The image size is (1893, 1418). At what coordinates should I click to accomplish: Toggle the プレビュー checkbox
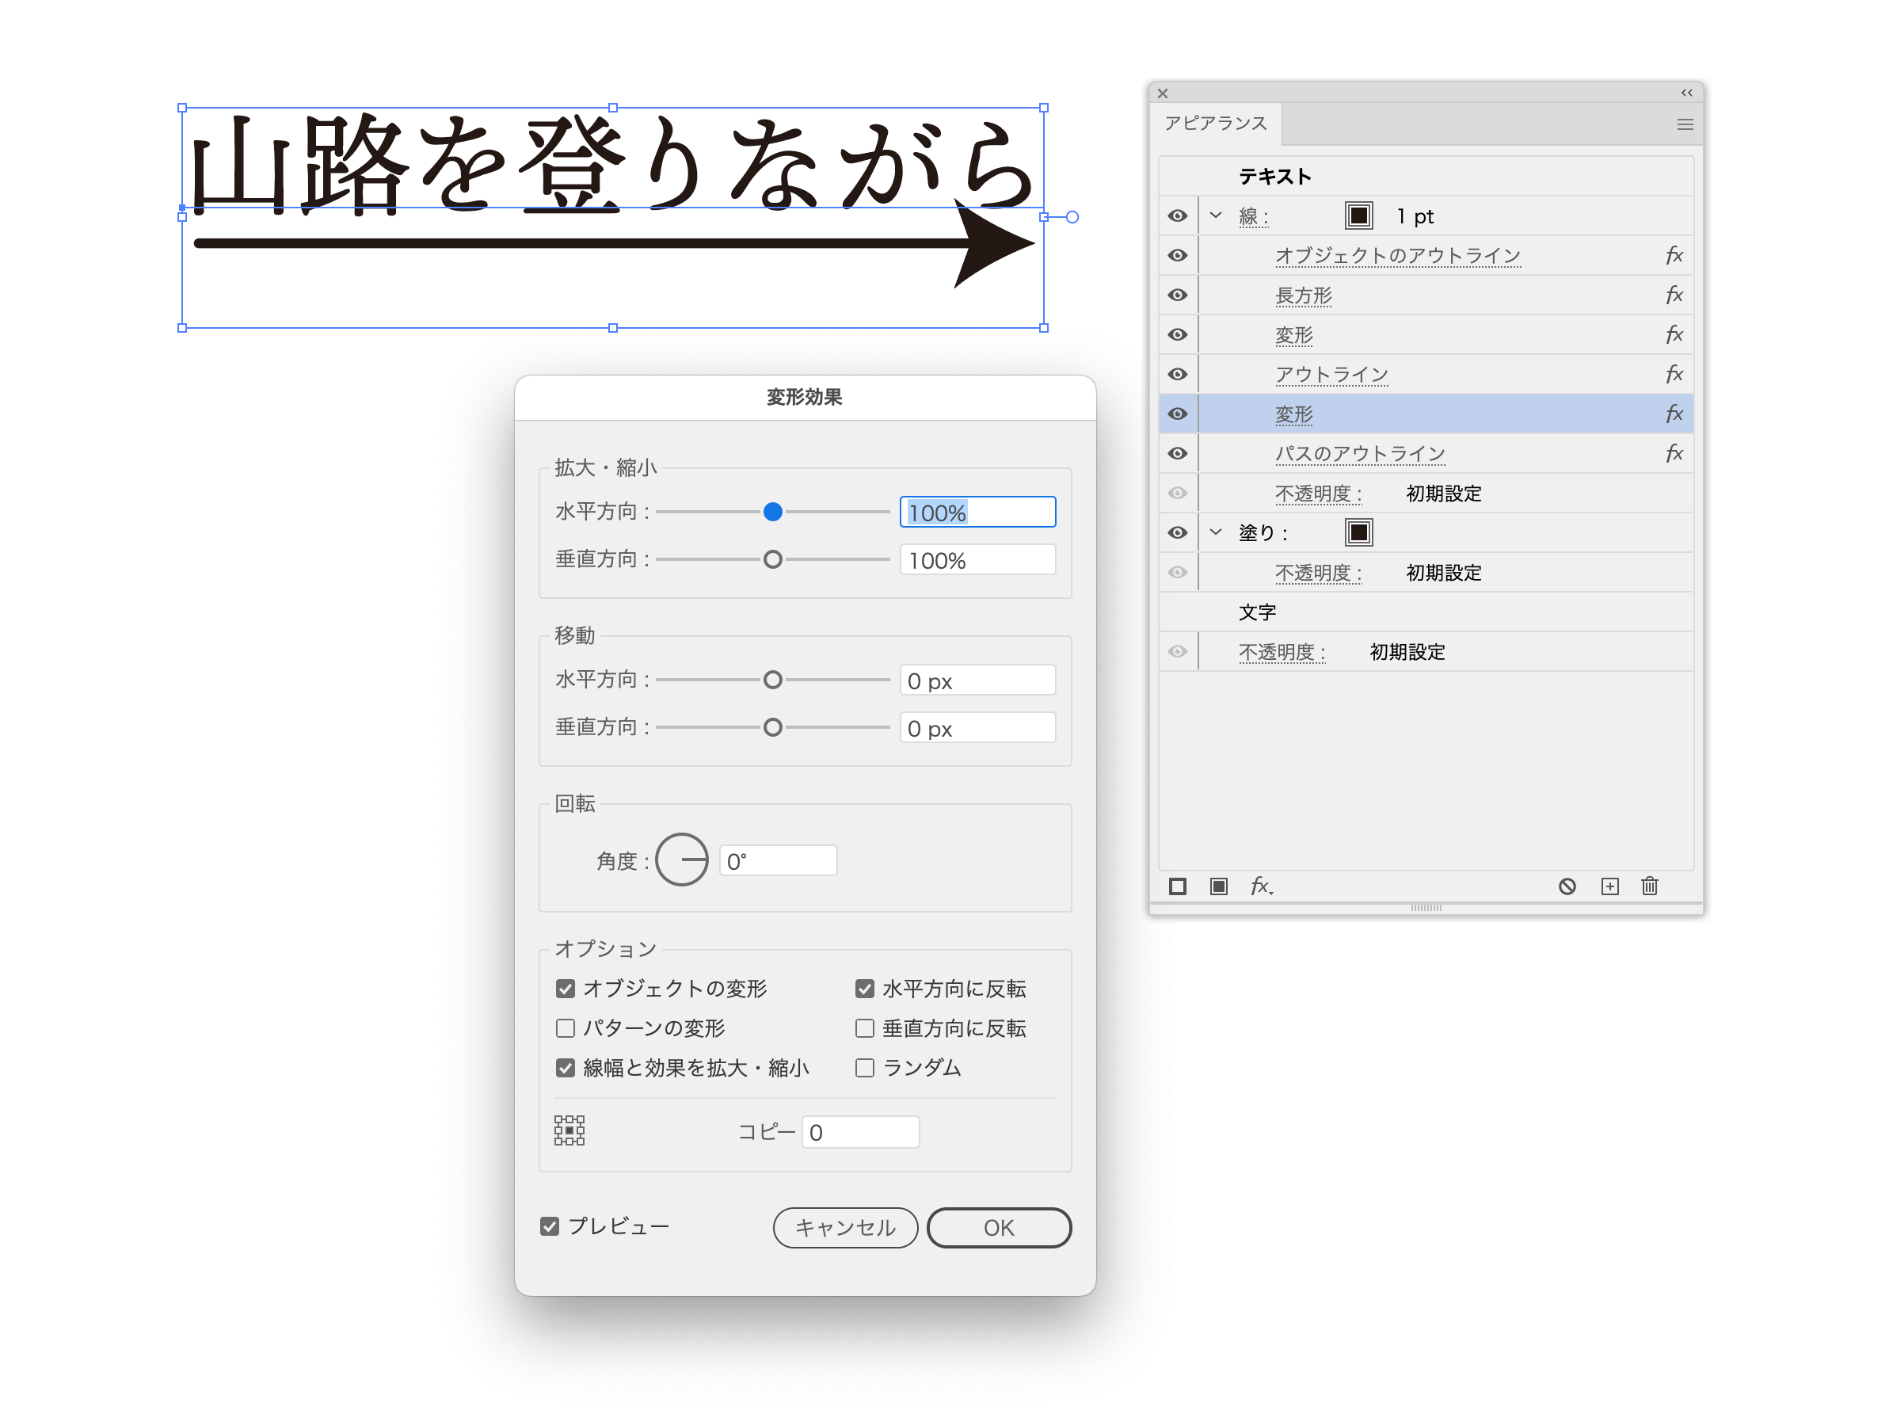550,1226
